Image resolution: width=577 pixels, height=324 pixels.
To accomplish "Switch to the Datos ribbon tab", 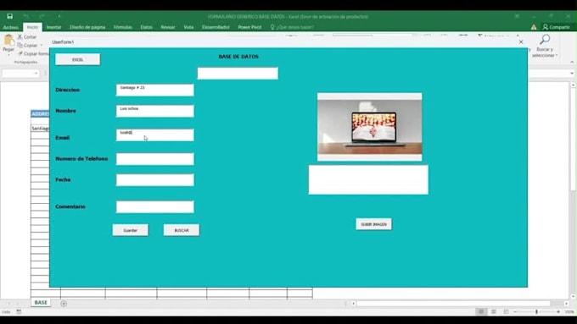I will tap(146, 27).
